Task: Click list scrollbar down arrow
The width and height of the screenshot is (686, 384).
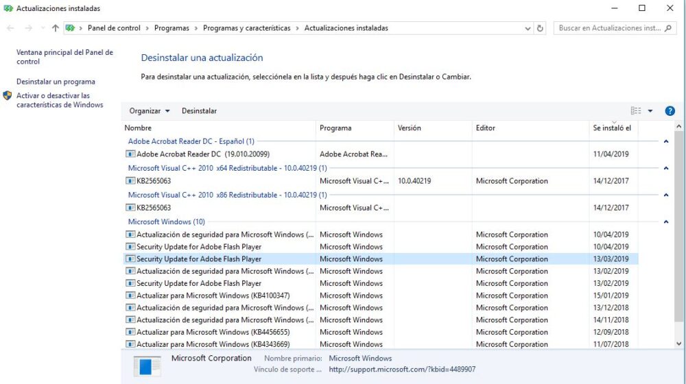Action: (x=678, y=344)
